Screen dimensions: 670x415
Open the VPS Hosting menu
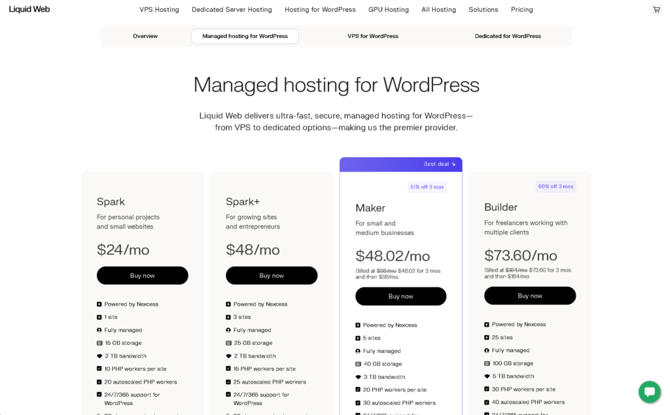(x=159, y=9)
